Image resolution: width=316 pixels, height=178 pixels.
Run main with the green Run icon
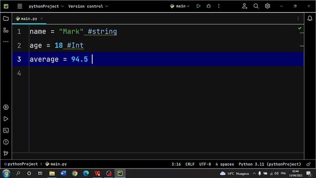click(x=198, y=6)
